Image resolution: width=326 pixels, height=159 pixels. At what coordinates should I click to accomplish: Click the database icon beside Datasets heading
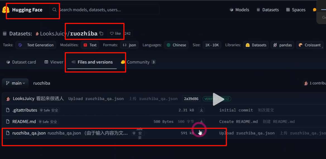tap(4, 33)
